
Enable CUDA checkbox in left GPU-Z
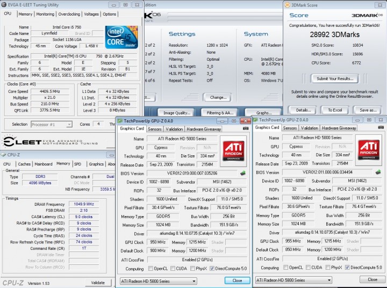(x=173, y=269)
